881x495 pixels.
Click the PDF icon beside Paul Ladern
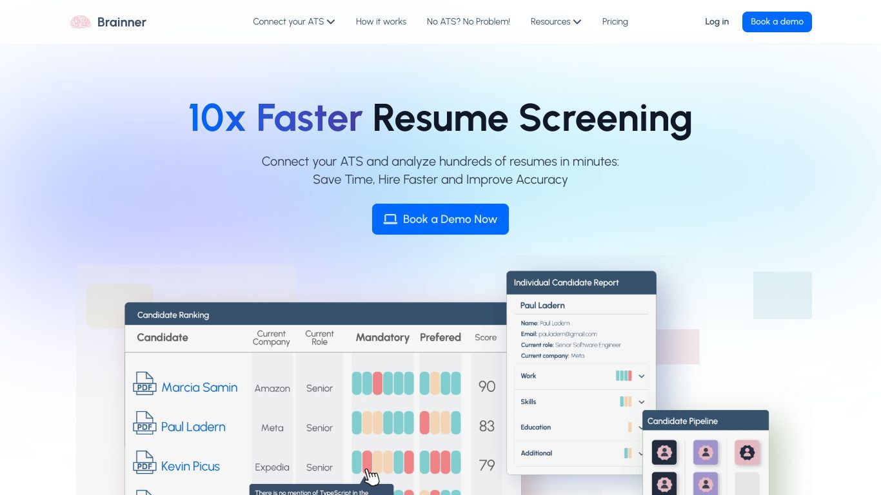(x=144, y=423)
